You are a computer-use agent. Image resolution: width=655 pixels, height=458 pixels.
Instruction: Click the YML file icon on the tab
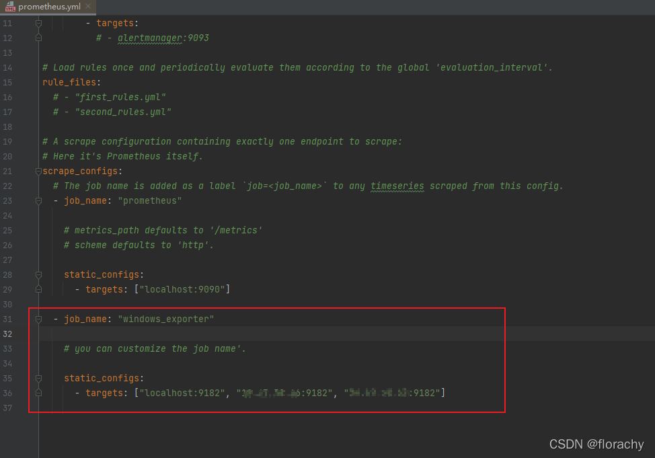click(x=10, y=7)
